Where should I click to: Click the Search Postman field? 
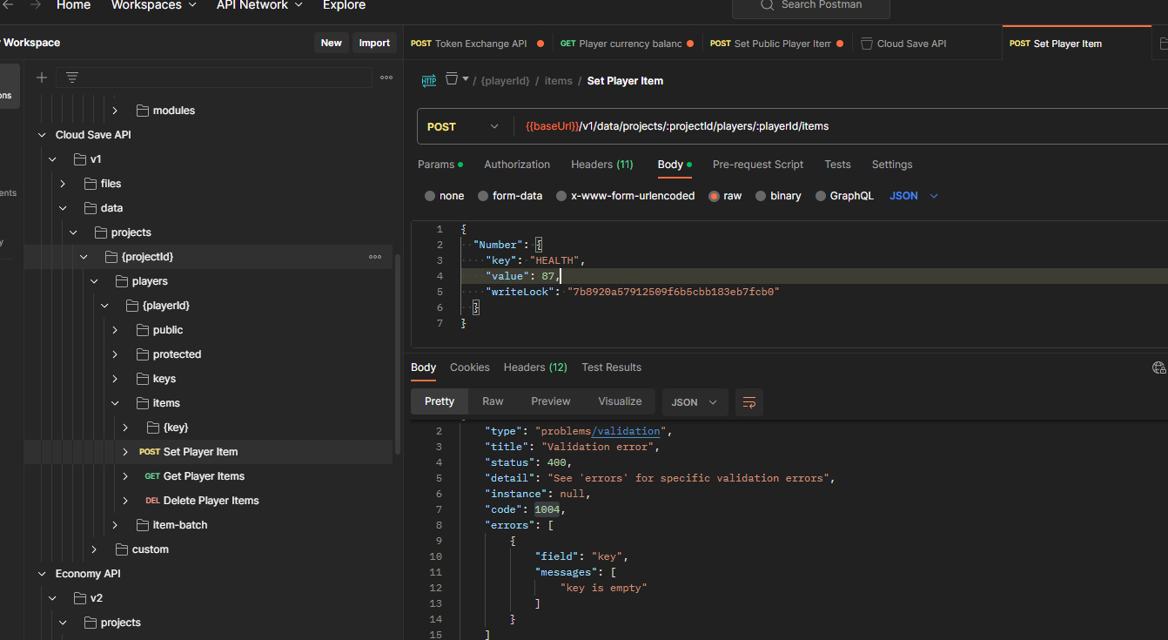[x=810, y=6]
